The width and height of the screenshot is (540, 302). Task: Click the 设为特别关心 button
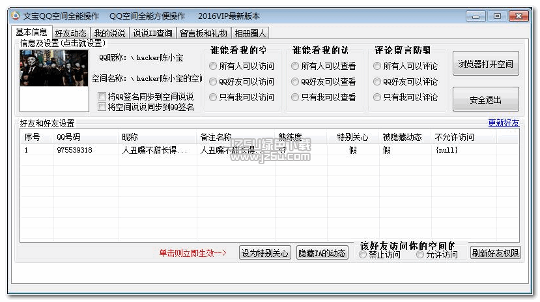point(265,253)
